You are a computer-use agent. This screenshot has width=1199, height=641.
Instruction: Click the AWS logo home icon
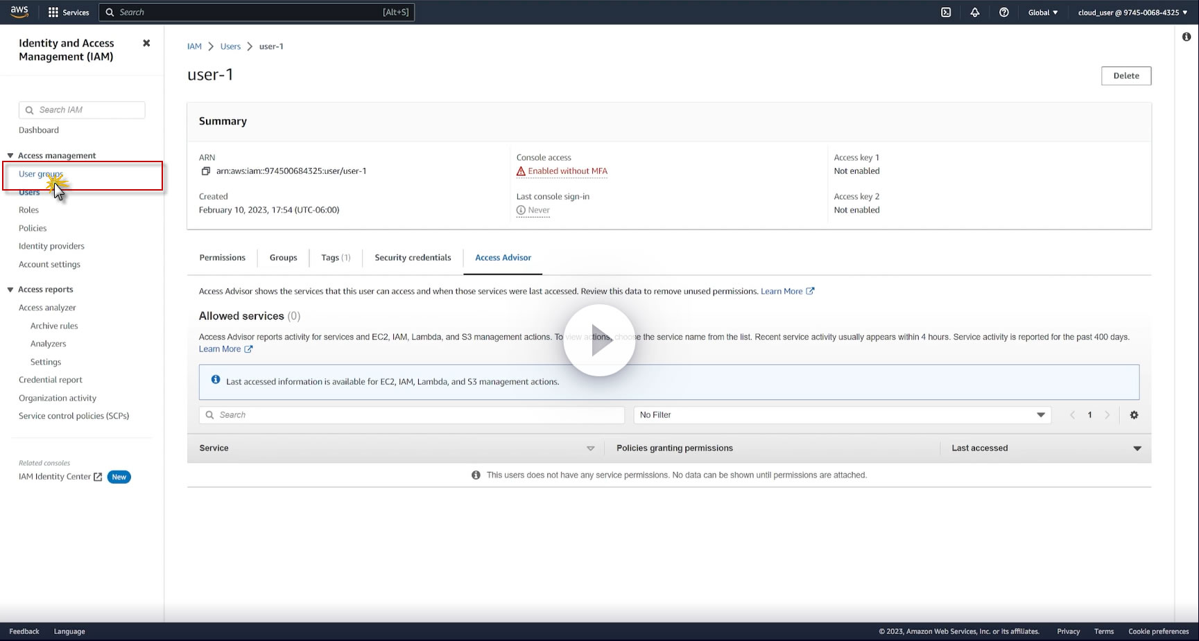[19, 12]
